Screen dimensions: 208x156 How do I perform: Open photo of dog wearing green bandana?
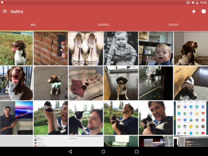pos(51,83)
